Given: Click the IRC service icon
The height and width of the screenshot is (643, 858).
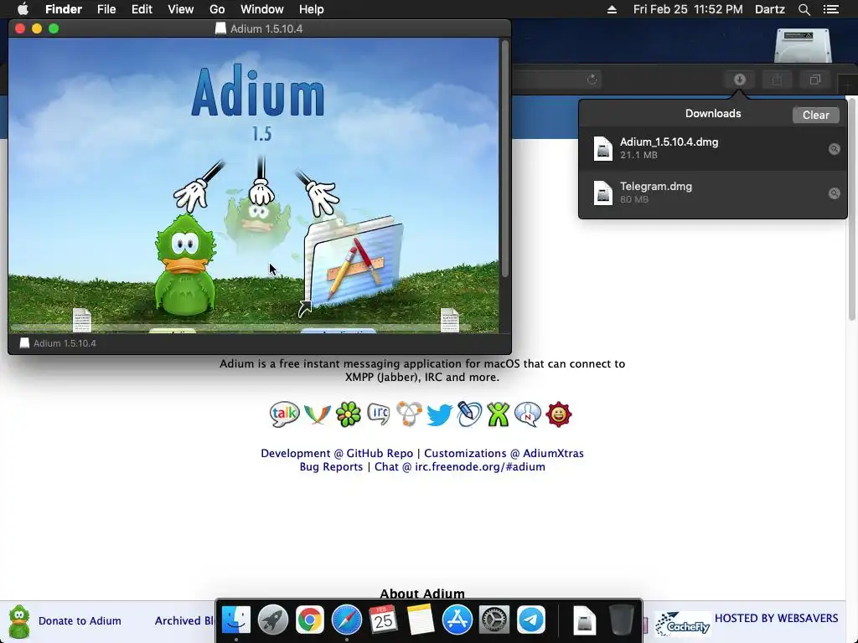Looking at the screenshot, I should 378,414.
